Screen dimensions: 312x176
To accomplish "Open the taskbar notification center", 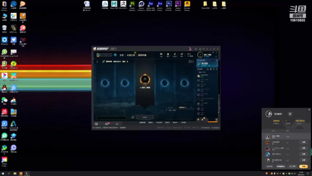I will tap(308, 174).
